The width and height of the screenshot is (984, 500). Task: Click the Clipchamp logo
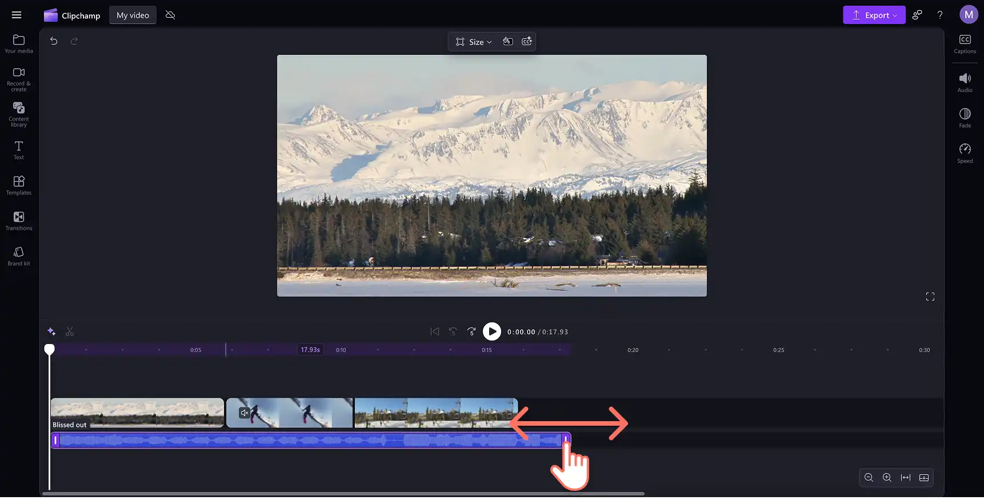pos(72,15)
